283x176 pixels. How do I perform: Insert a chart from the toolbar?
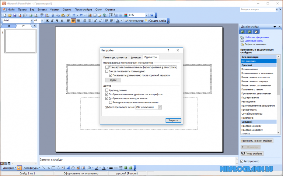point(90,15)
